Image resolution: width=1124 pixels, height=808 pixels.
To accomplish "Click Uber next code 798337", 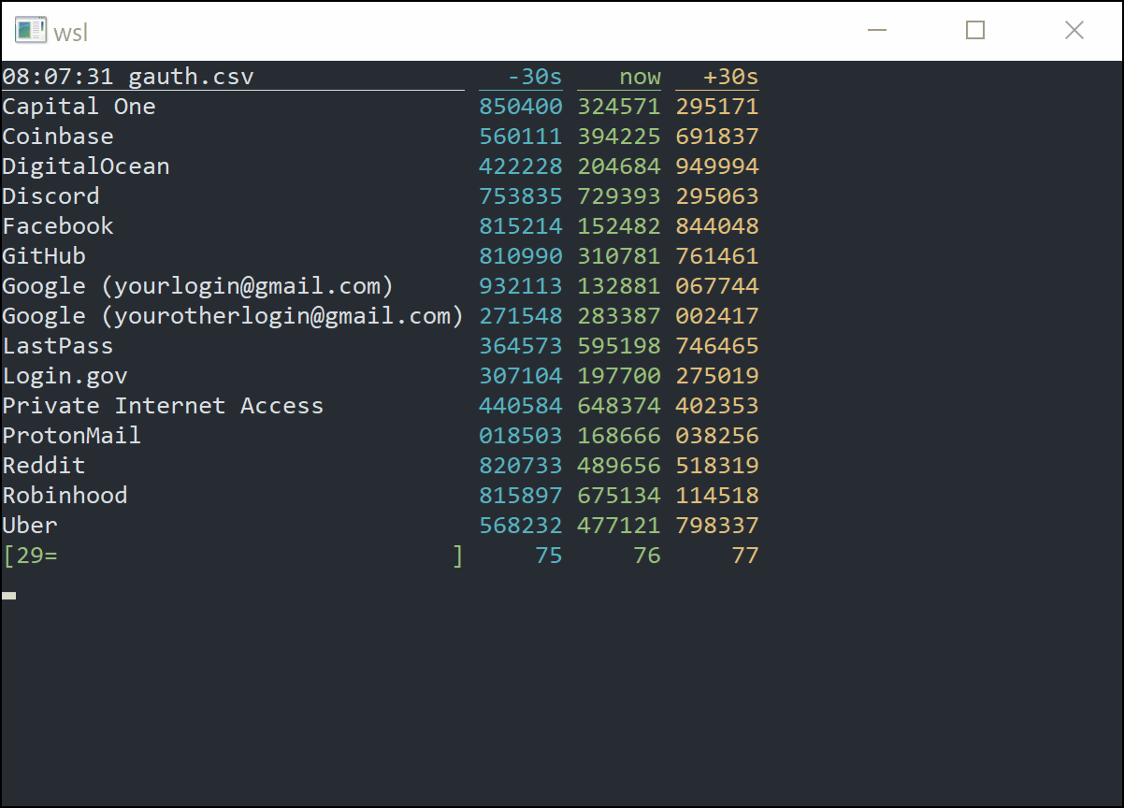I will [717, 526].
